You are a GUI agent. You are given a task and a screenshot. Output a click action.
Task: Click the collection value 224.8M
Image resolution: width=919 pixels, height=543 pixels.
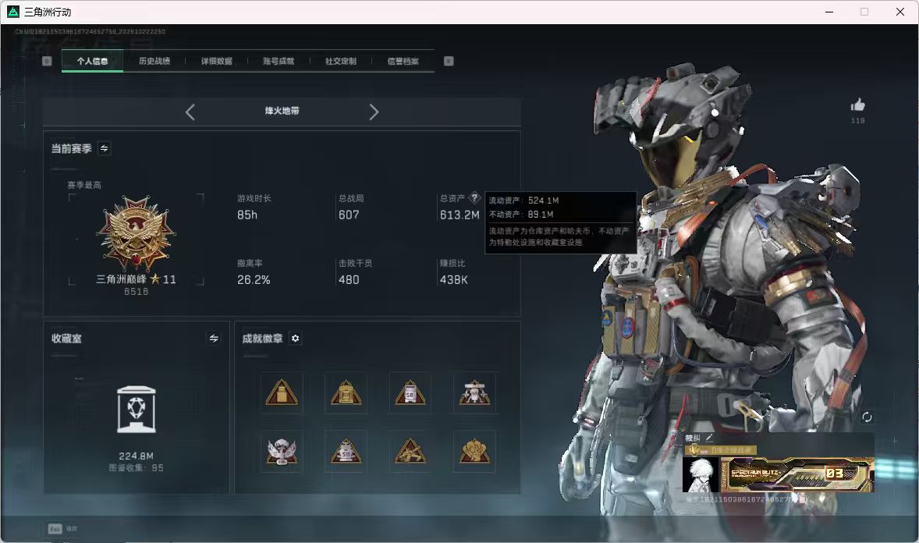pyautogui.click(x=136, y=456)
